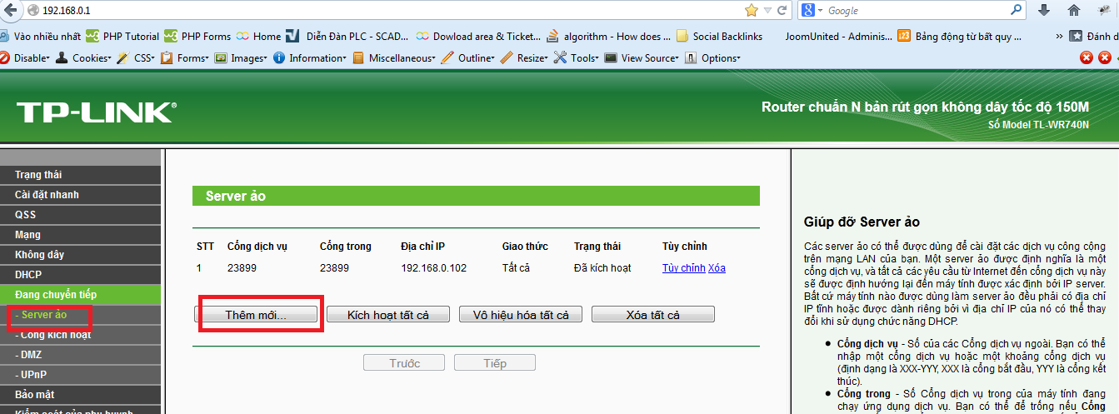Image resolution: width=1119 pixels, height=414 pixels.
Task: Open the 'algorithm - How does...' bookmark
Action: [609, 37]
